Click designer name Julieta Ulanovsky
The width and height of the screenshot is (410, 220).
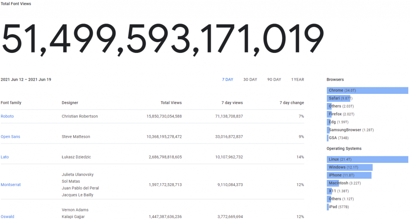coord(78,175)
